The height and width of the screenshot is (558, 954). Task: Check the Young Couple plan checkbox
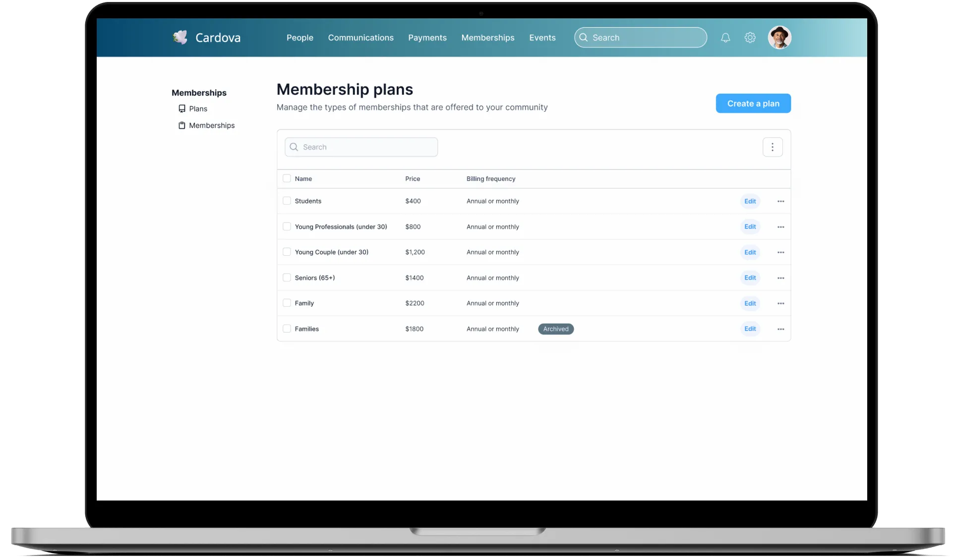coord(287,252)
